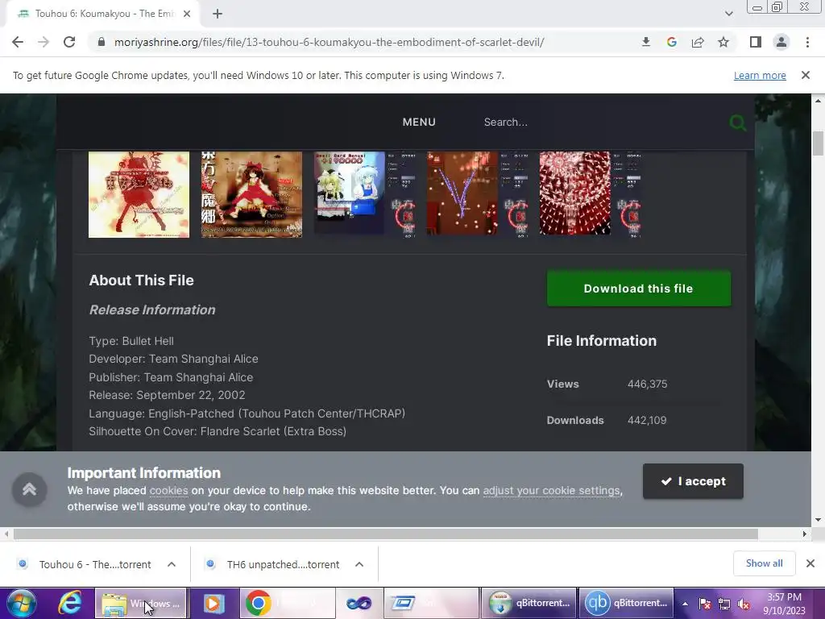Open the title screen Reimu thumbnail
825x619 pixels.
click(x=251, y=194)
